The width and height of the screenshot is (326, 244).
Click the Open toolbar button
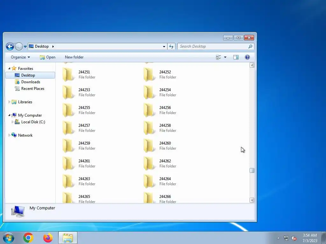(48, 57)
